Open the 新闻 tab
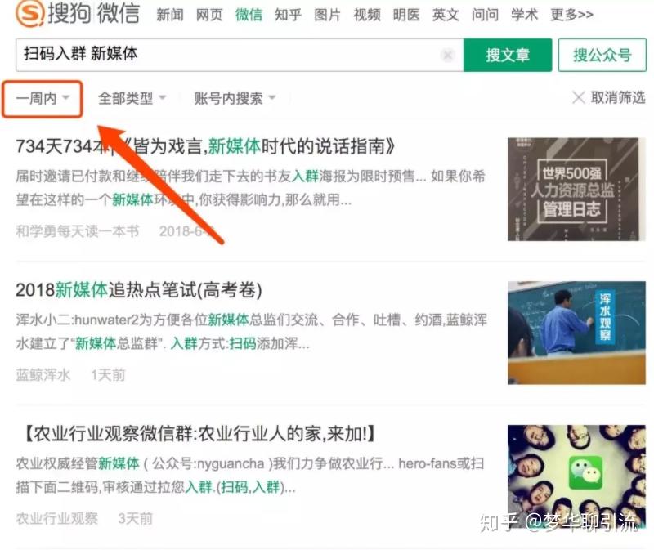Image resolution: width=654 pixels, height=550 pixels. pyautogui.click(x=170, y=15)
